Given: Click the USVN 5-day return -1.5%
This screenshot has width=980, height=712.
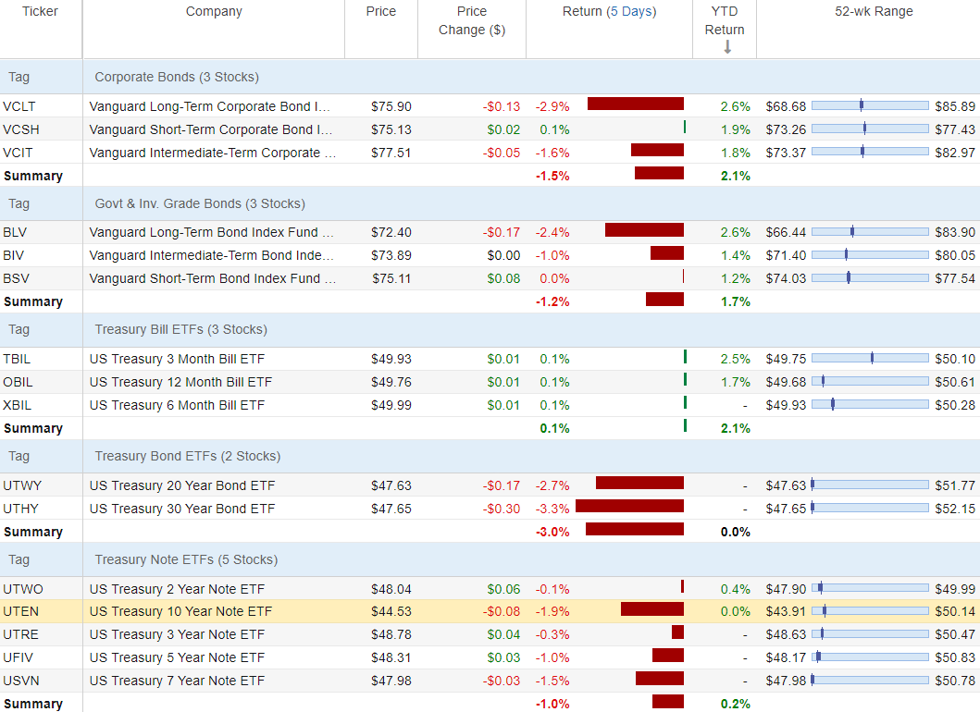Looking at the screenshot, I should click(x=552, y=681).
